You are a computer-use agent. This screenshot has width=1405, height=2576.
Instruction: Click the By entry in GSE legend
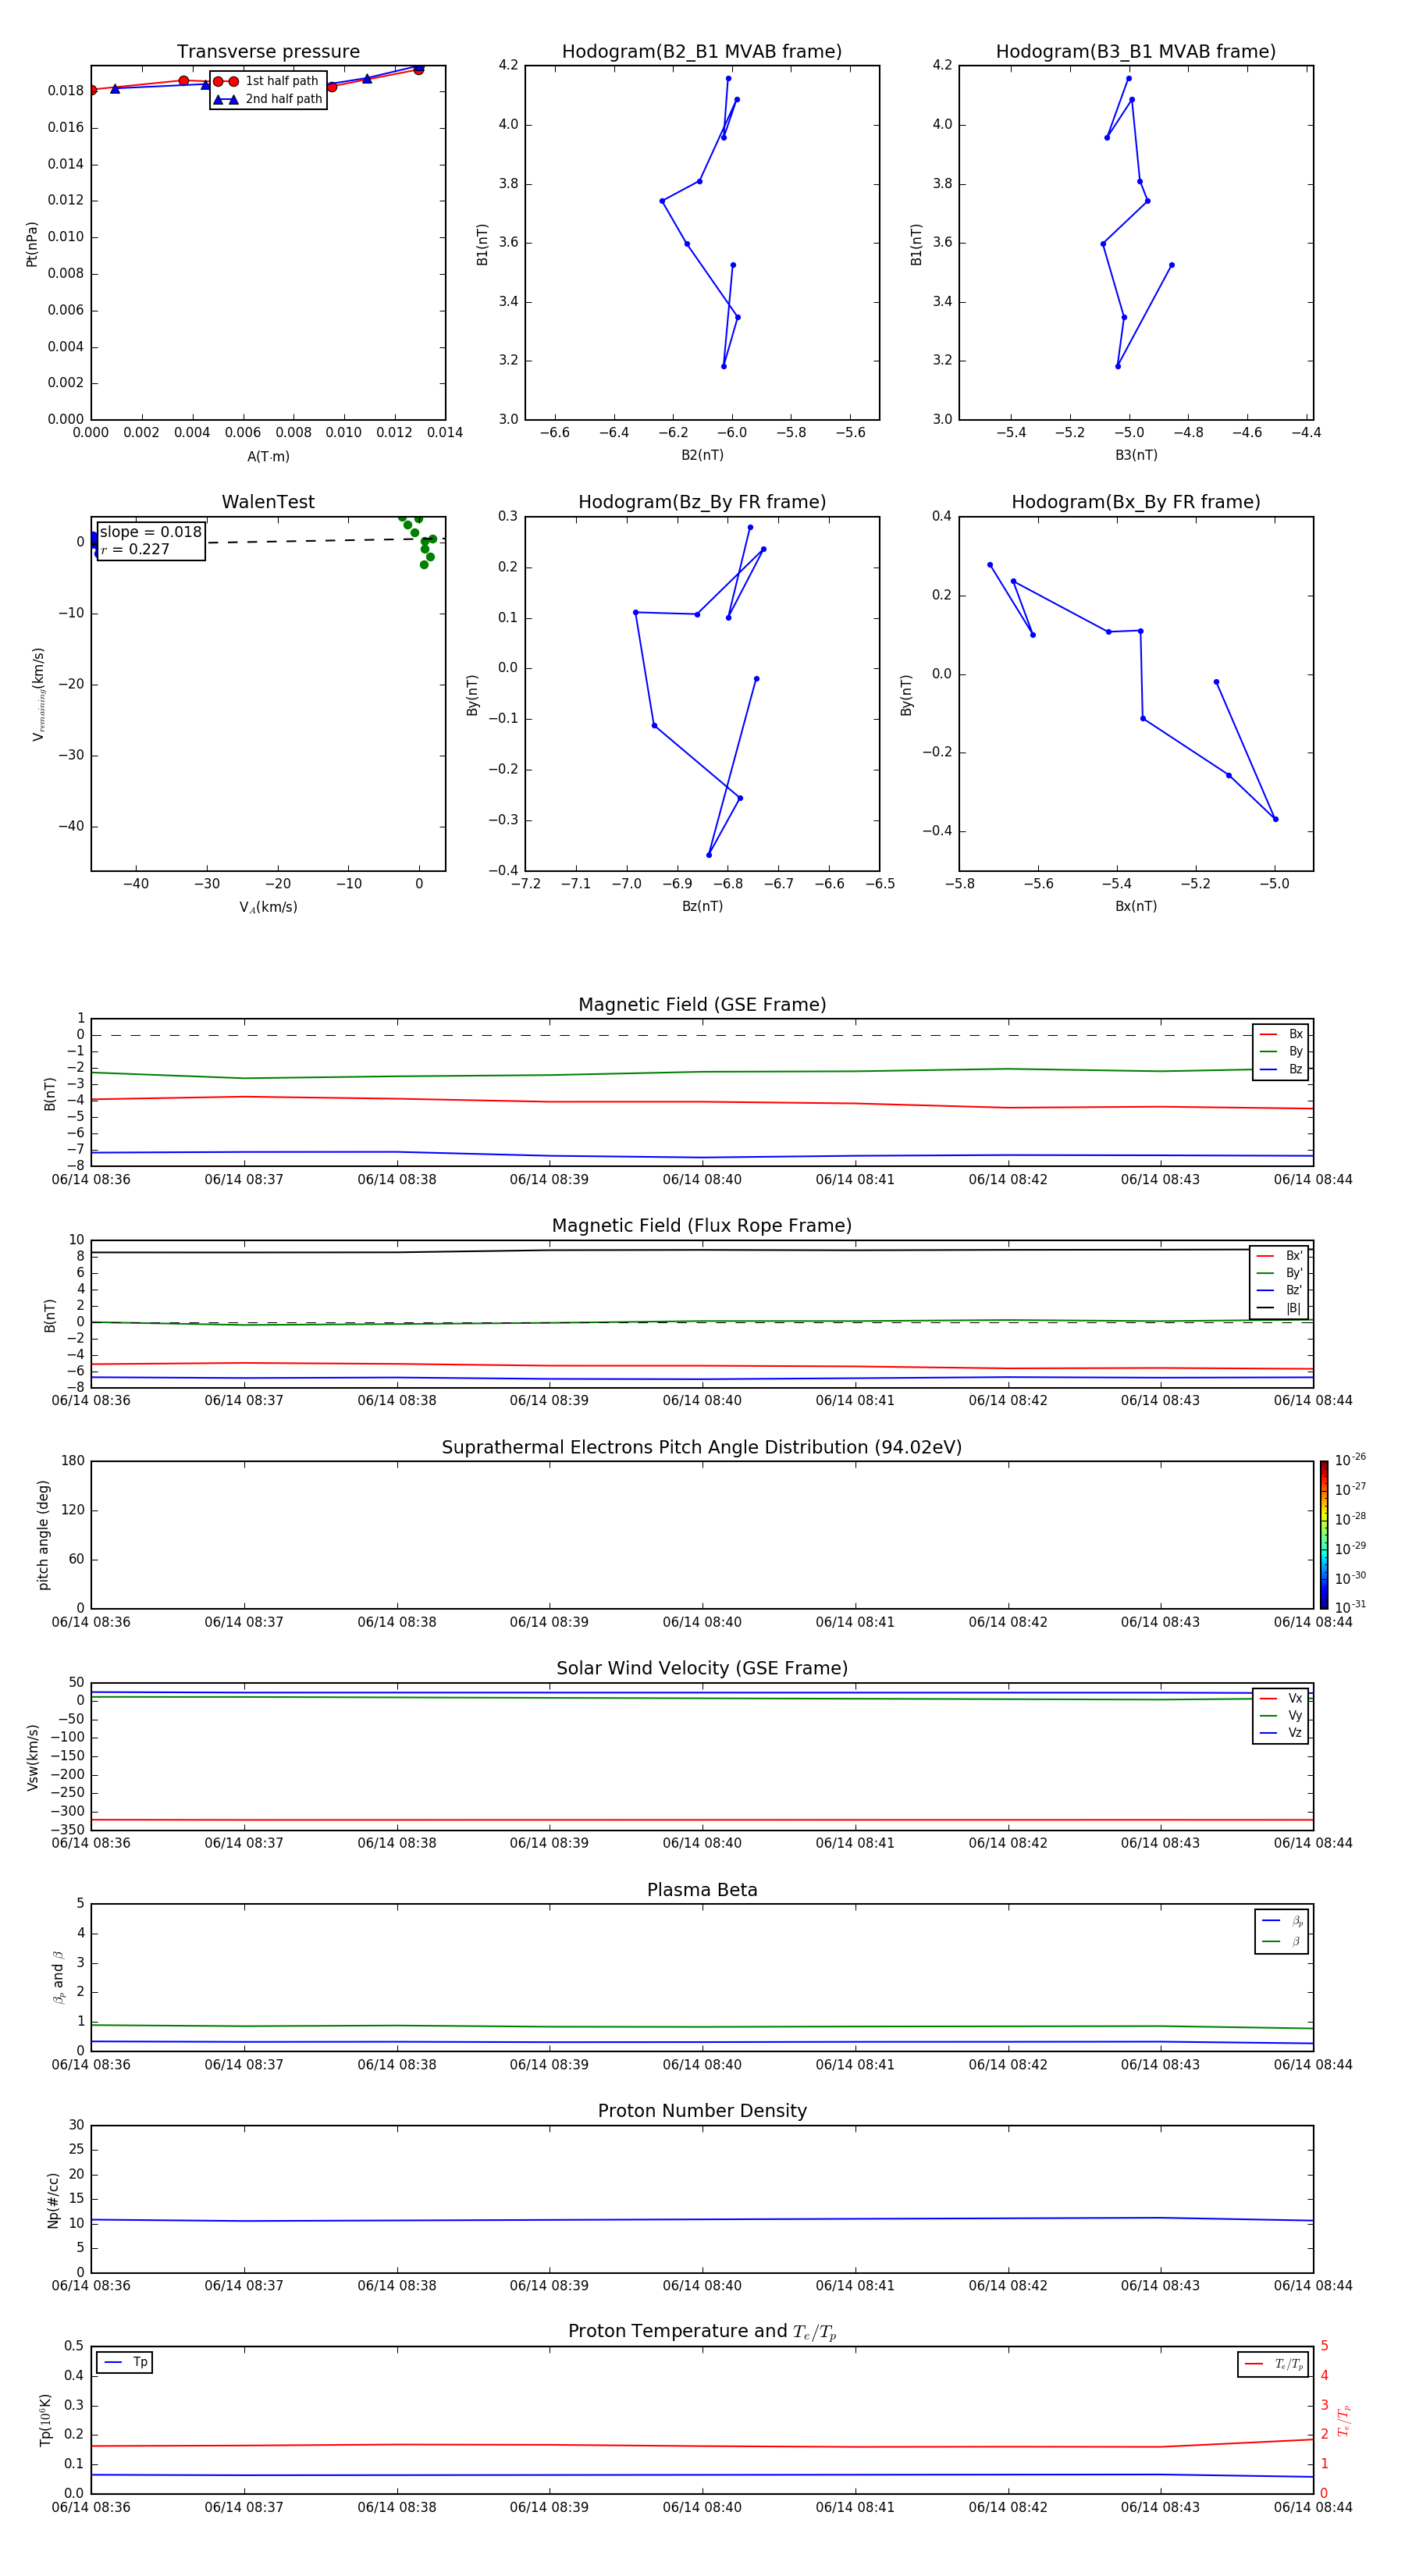1281,1051
